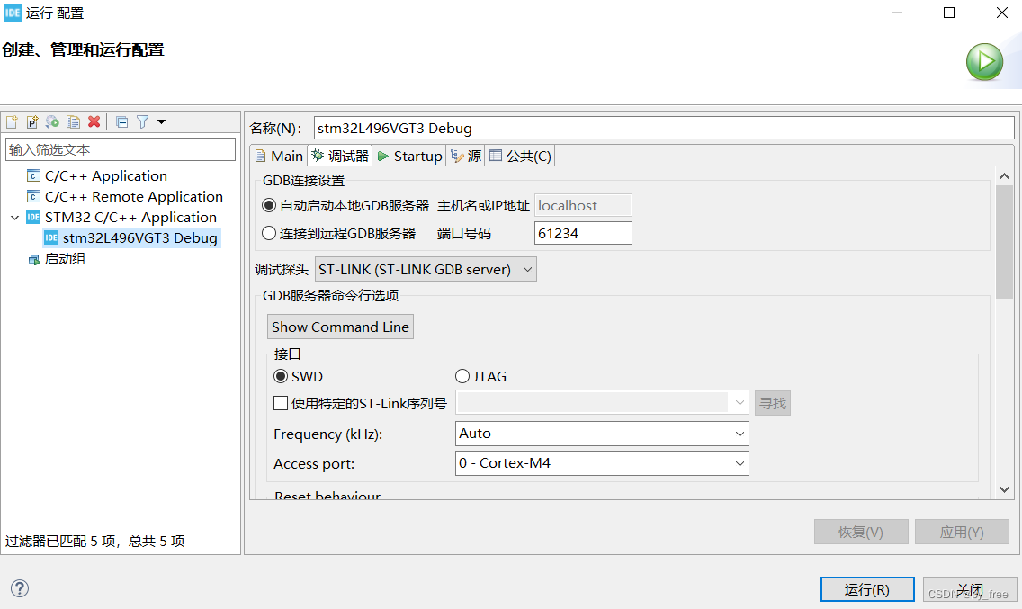
Task: Click the IDE icon in title bar
Action: tap(13, 13)
